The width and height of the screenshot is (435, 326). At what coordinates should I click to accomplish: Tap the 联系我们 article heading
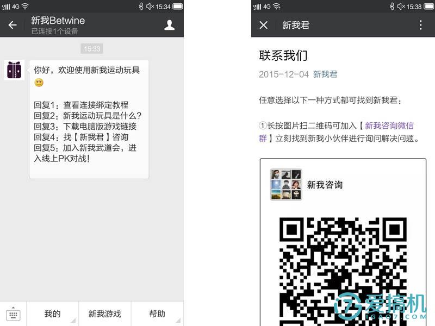pos(283,55)
